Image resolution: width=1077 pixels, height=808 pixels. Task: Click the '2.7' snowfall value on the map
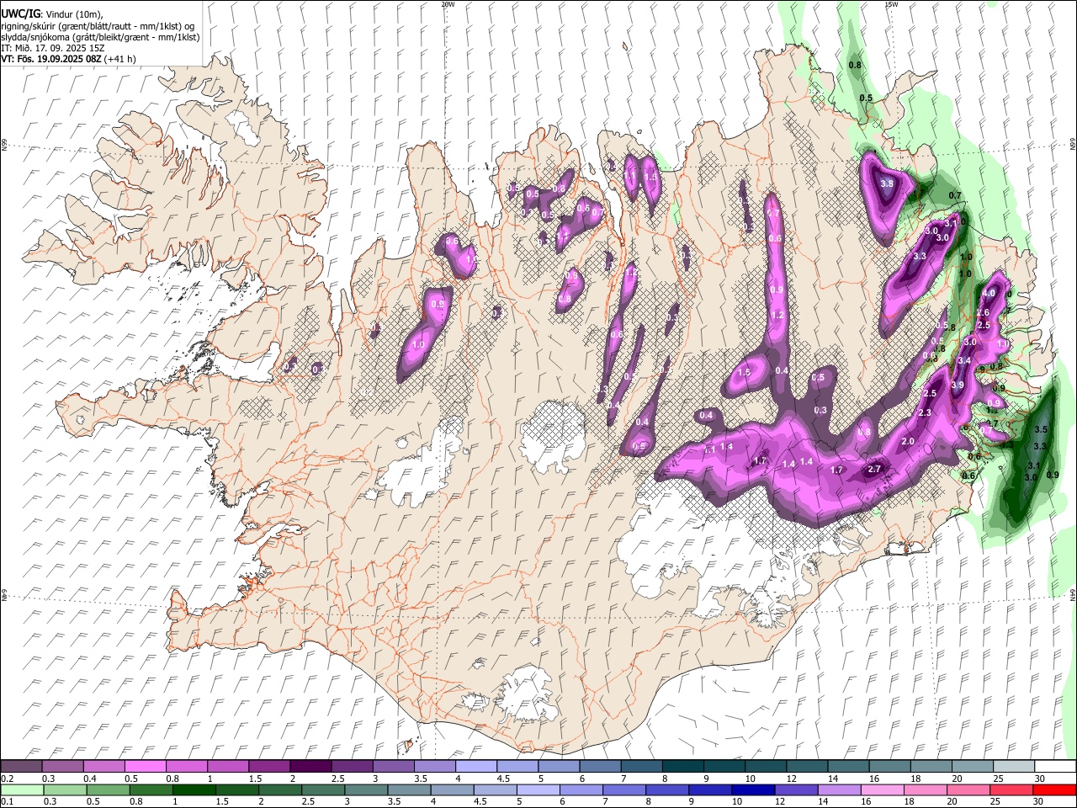[874, 469]
